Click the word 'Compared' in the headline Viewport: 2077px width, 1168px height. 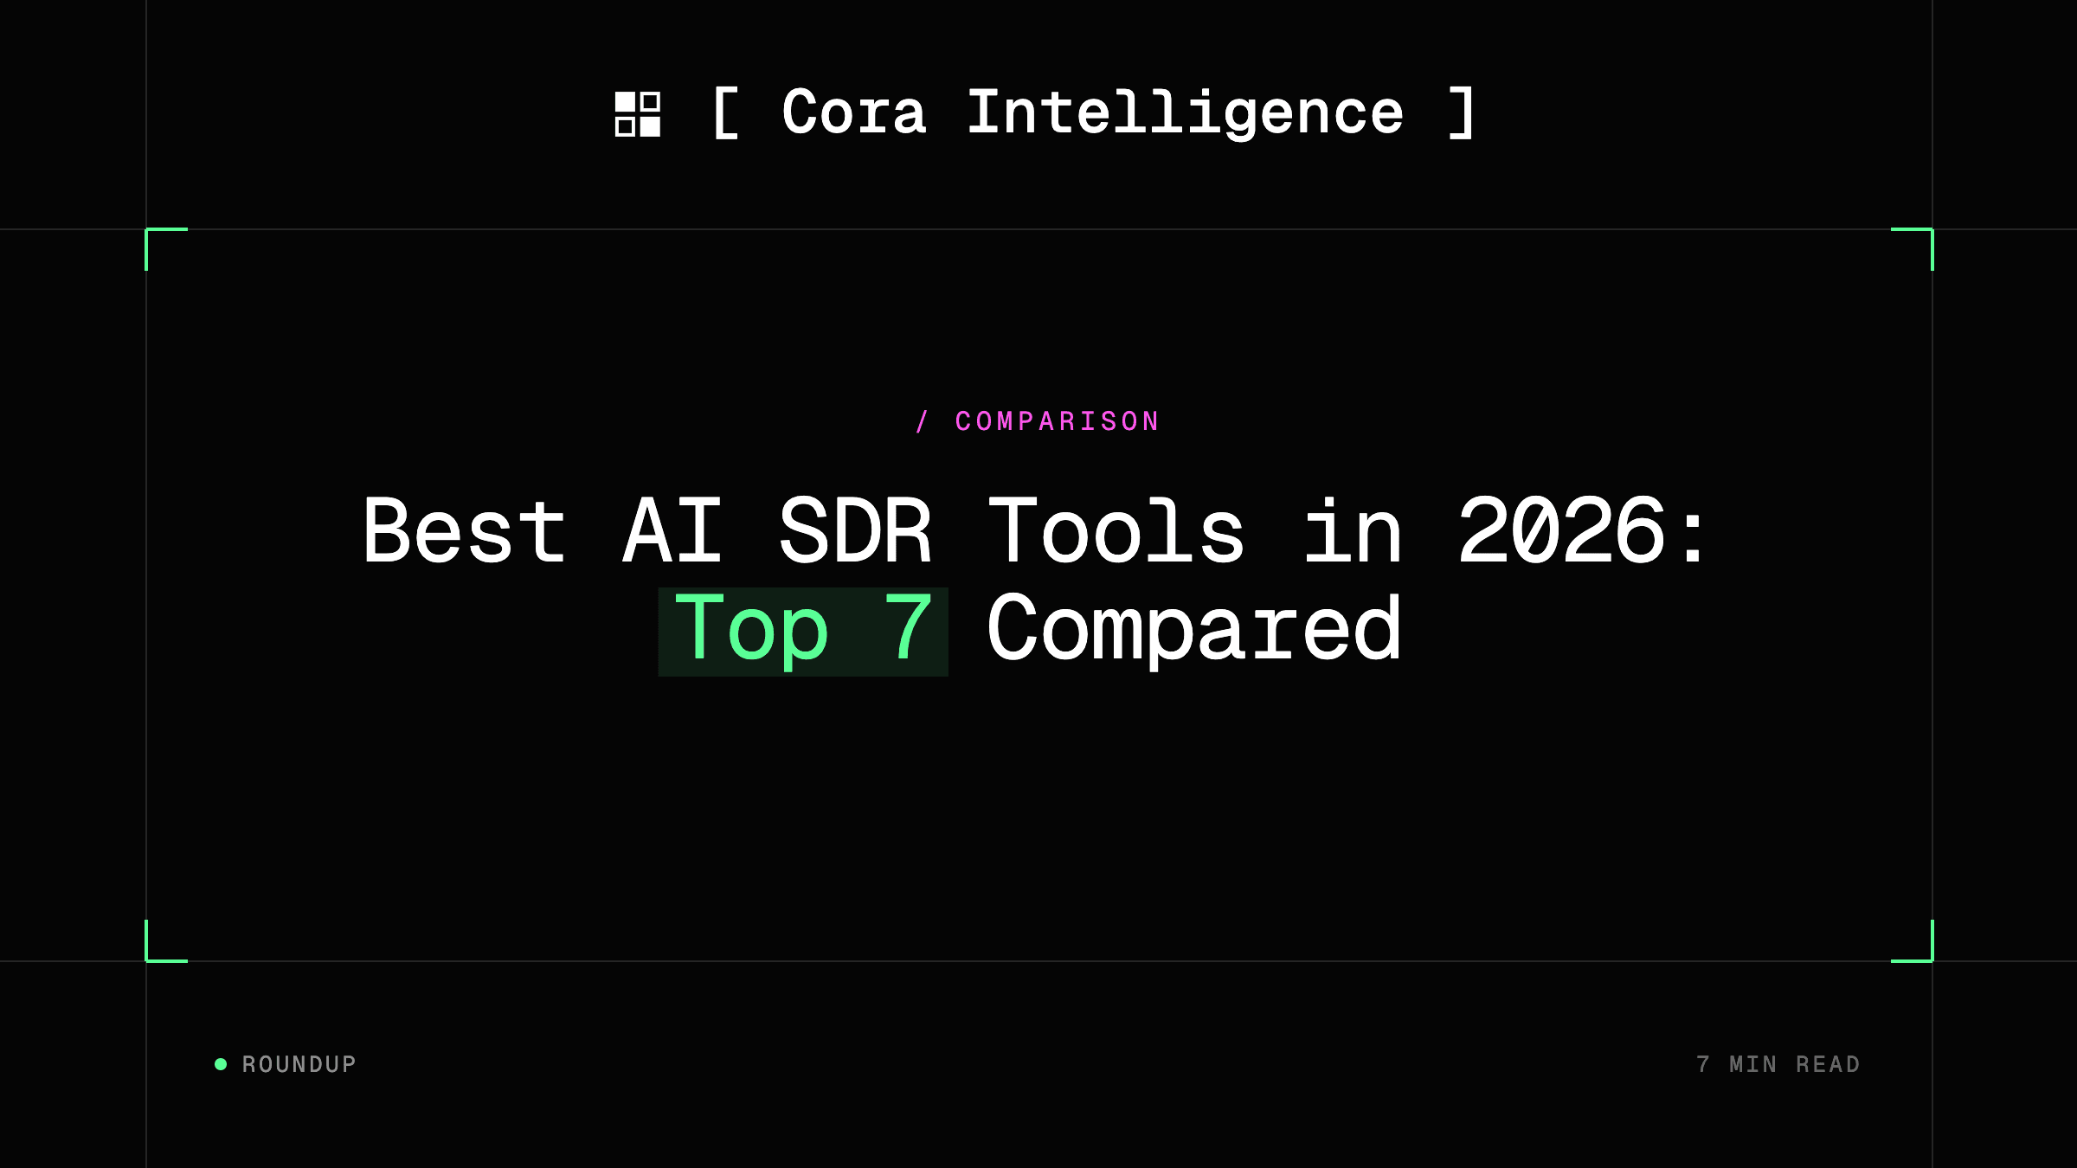(1193, 631)
